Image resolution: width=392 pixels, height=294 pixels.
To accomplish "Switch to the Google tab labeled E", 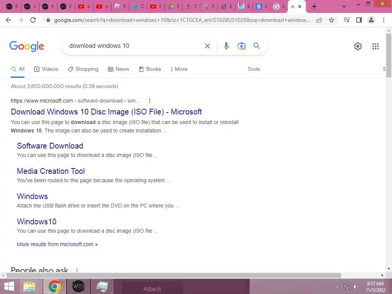I will point(279,7).
